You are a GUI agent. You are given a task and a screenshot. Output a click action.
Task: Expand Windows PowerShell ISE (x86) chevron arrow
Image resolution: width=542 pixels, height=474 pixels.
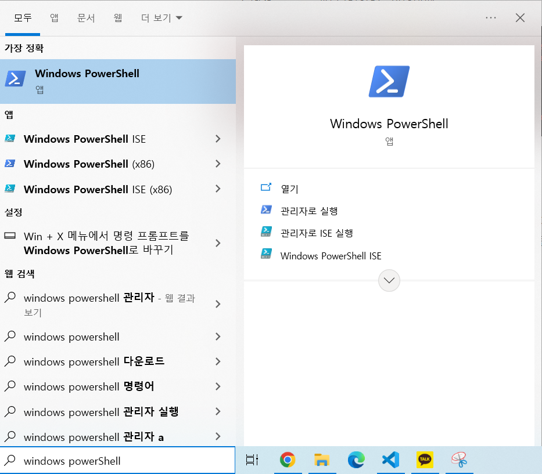tap(218, 189)
